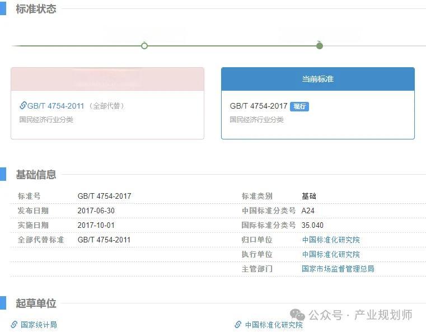Click the 国际标准分类号 value 35.040
Image resolution: width=426 pixels, height=332 pixels.
click(312, 225)
